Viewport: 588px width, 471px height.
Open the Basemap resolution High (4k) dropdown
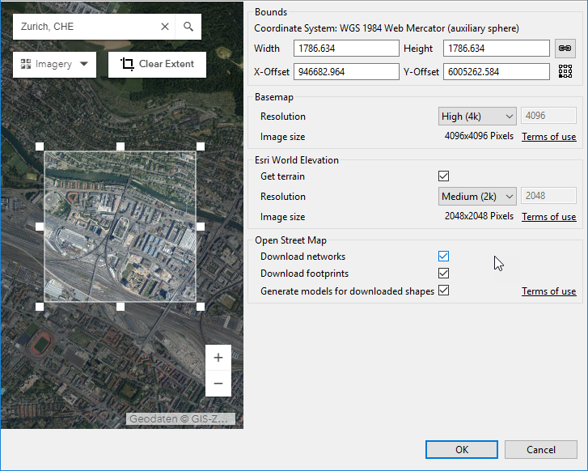pos(477,117)
